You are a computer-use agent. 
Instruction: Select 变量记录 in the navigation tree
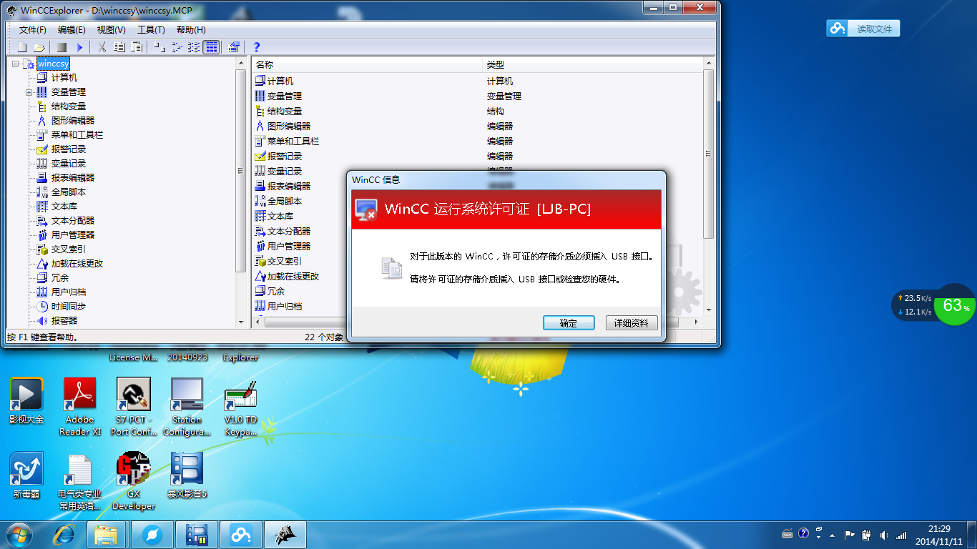(69, 164)
